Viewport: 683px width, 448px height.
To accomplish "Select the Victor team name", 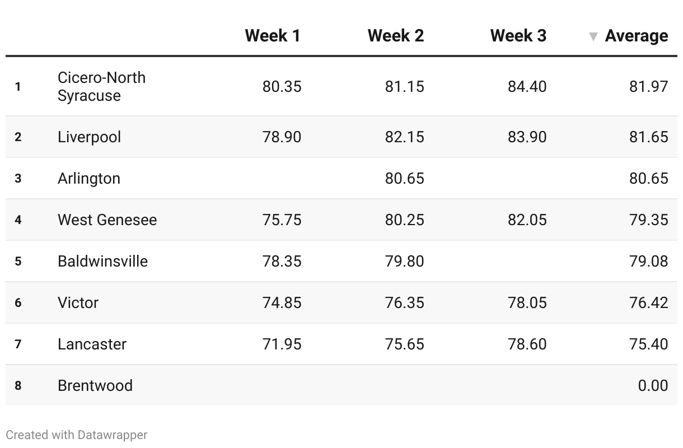I will (x=78, y=303).
